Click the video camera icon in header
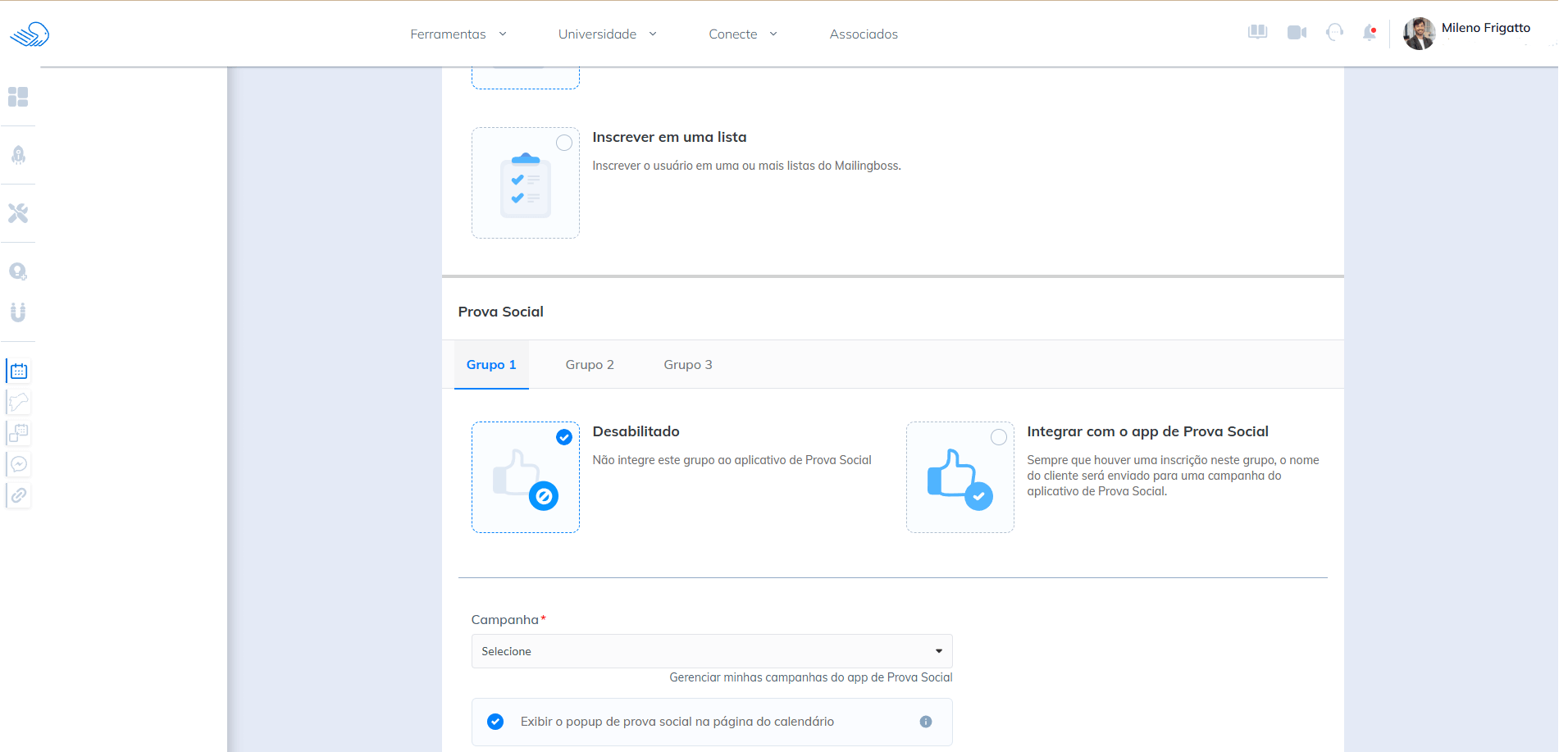1559x752 pixels. tap(1297, 33)
